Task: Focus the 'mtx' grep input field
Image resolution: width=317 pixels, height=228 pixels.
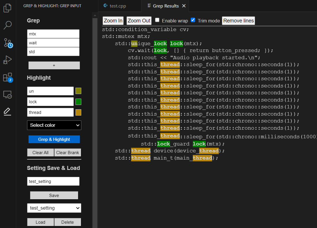Action: (53, 34)
